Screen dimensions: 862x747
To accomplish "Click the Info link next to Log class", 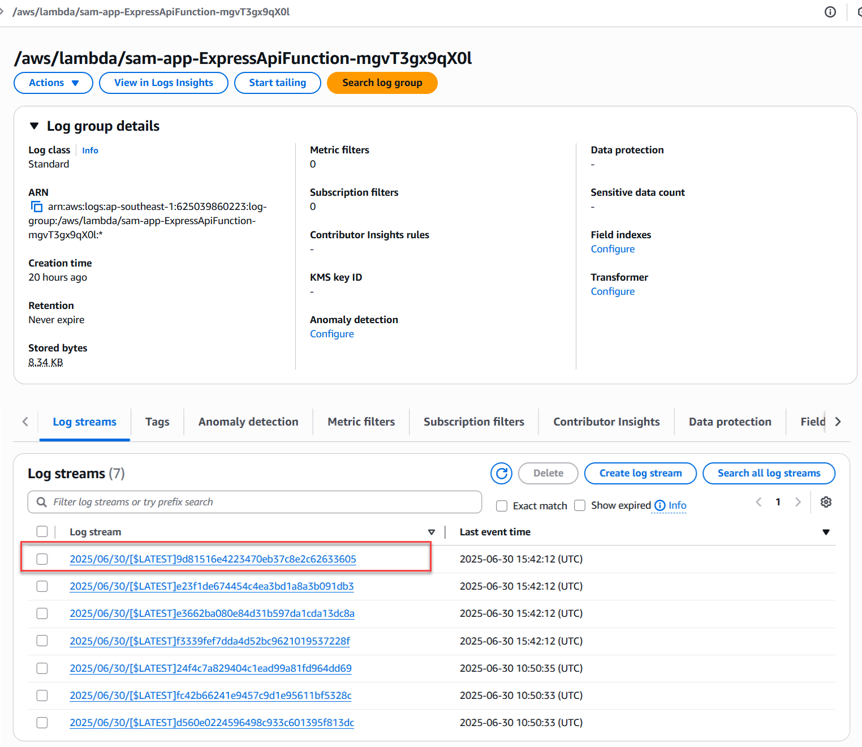I will [90, 151].
